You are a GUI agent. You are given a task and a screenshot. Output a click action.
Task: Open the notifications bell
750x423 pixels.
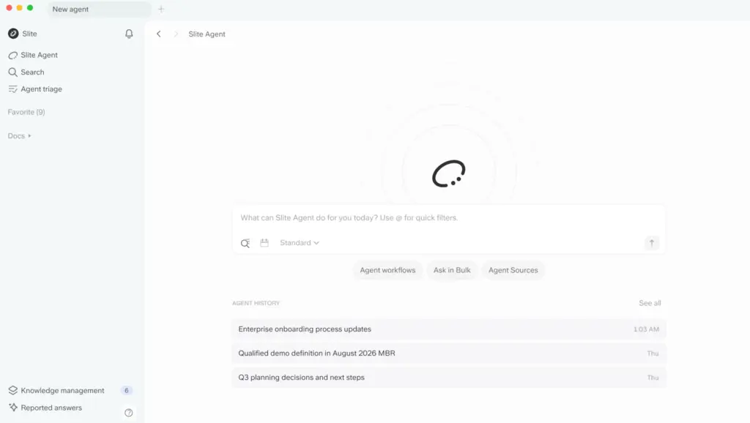pyautogui.click(x=129, y=34)
